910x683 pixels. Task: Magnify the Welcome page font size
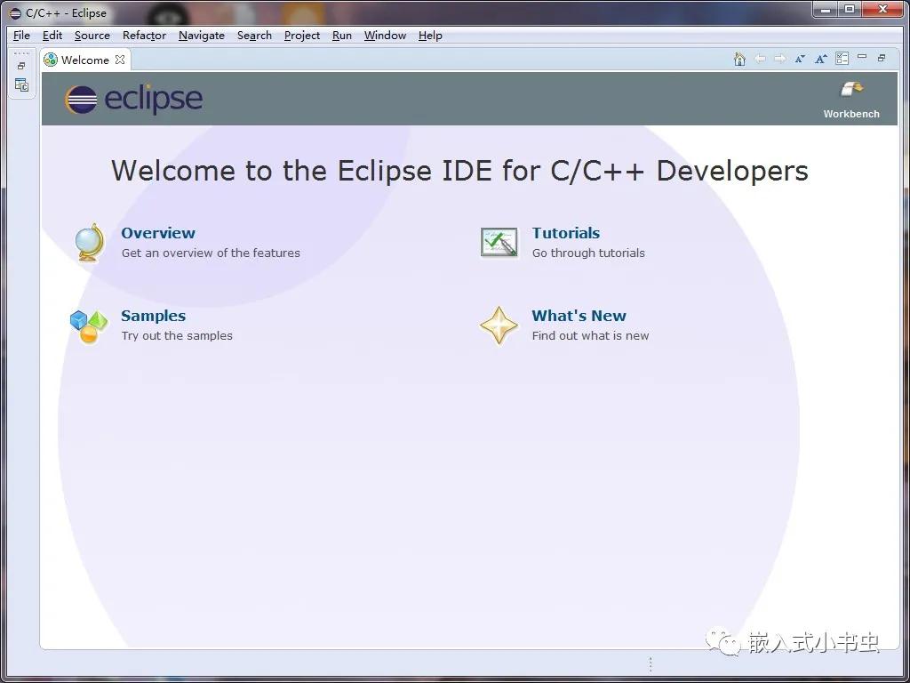tap(821, 59)
